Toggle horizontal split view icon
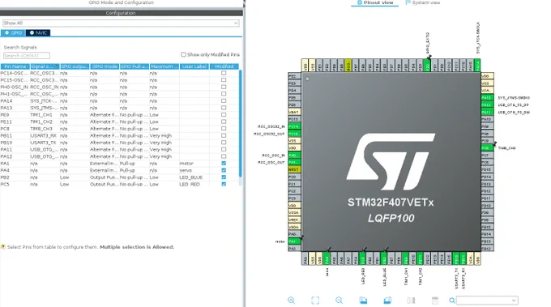The height and width of the screenshot is (307, 551). pyautogui.click(x=435, y=301)
